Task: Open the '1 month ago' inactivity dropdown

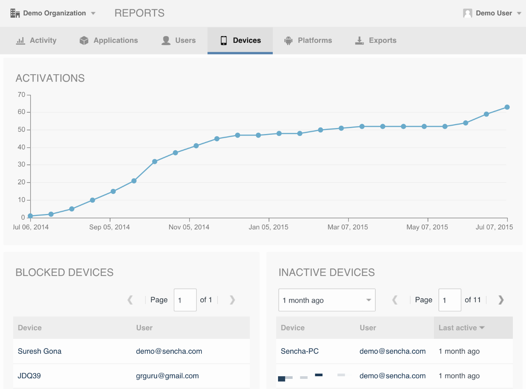Action: (x=327, y=300)
